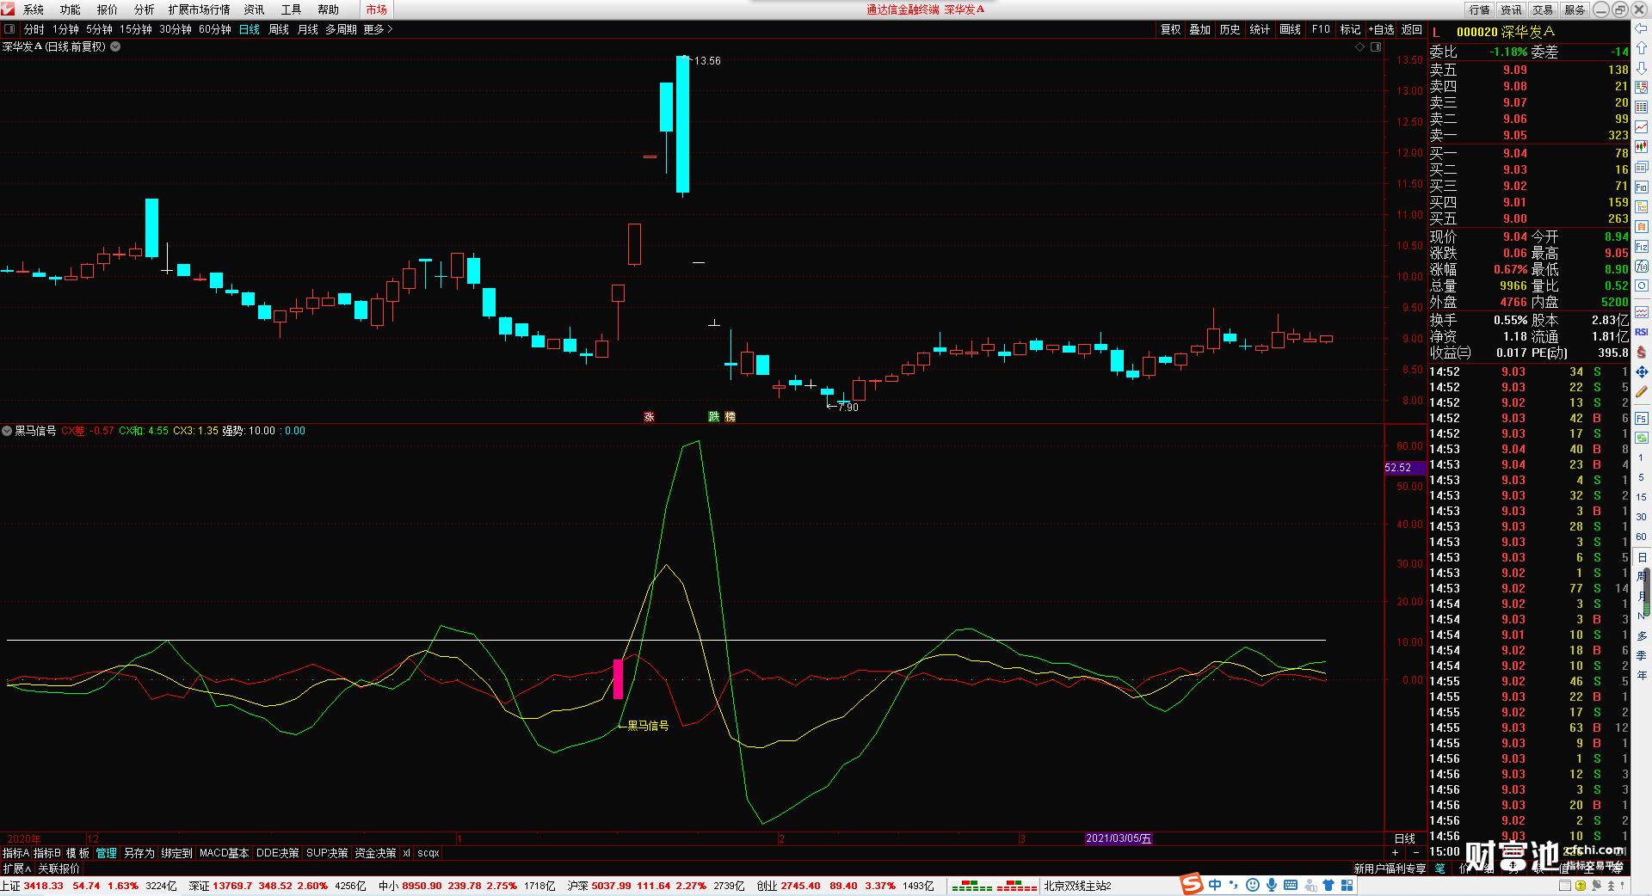Screen dimensions: 1652x896
Task: Toggle 叠加 overlay option
Action: pos(1200,29)
